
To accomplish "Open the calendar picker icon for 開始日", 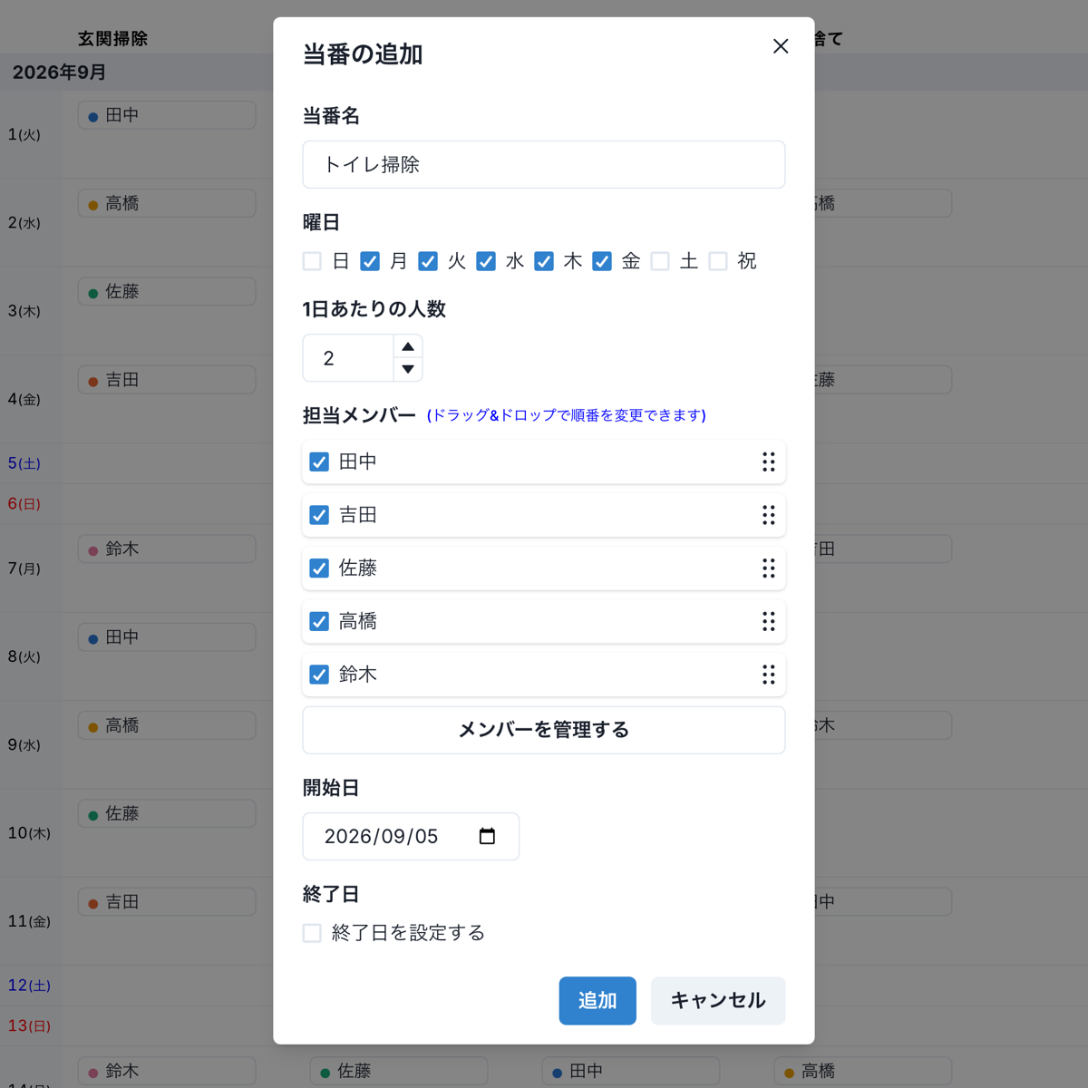I will coord(487,836).
